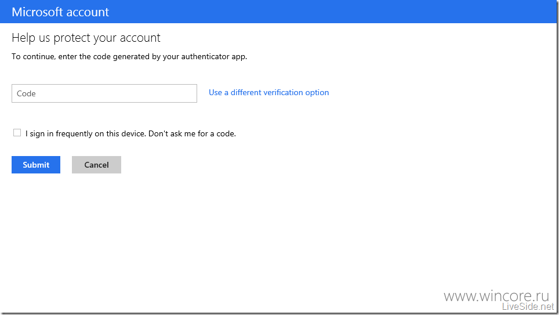Screen dimensions: 559x315
Task: Click the word "device" in the checkbox label
Action: [x=133, y=134]
